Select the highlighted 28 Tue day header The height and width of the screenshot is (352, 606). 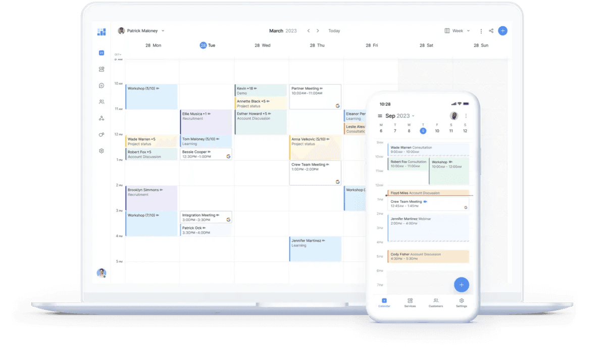pyautogui.click(x=208, y=45)
